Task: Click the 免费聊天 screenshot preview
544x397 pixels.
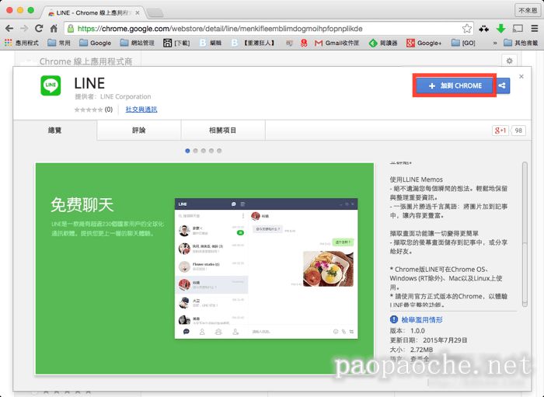Action: pos(204,268)
